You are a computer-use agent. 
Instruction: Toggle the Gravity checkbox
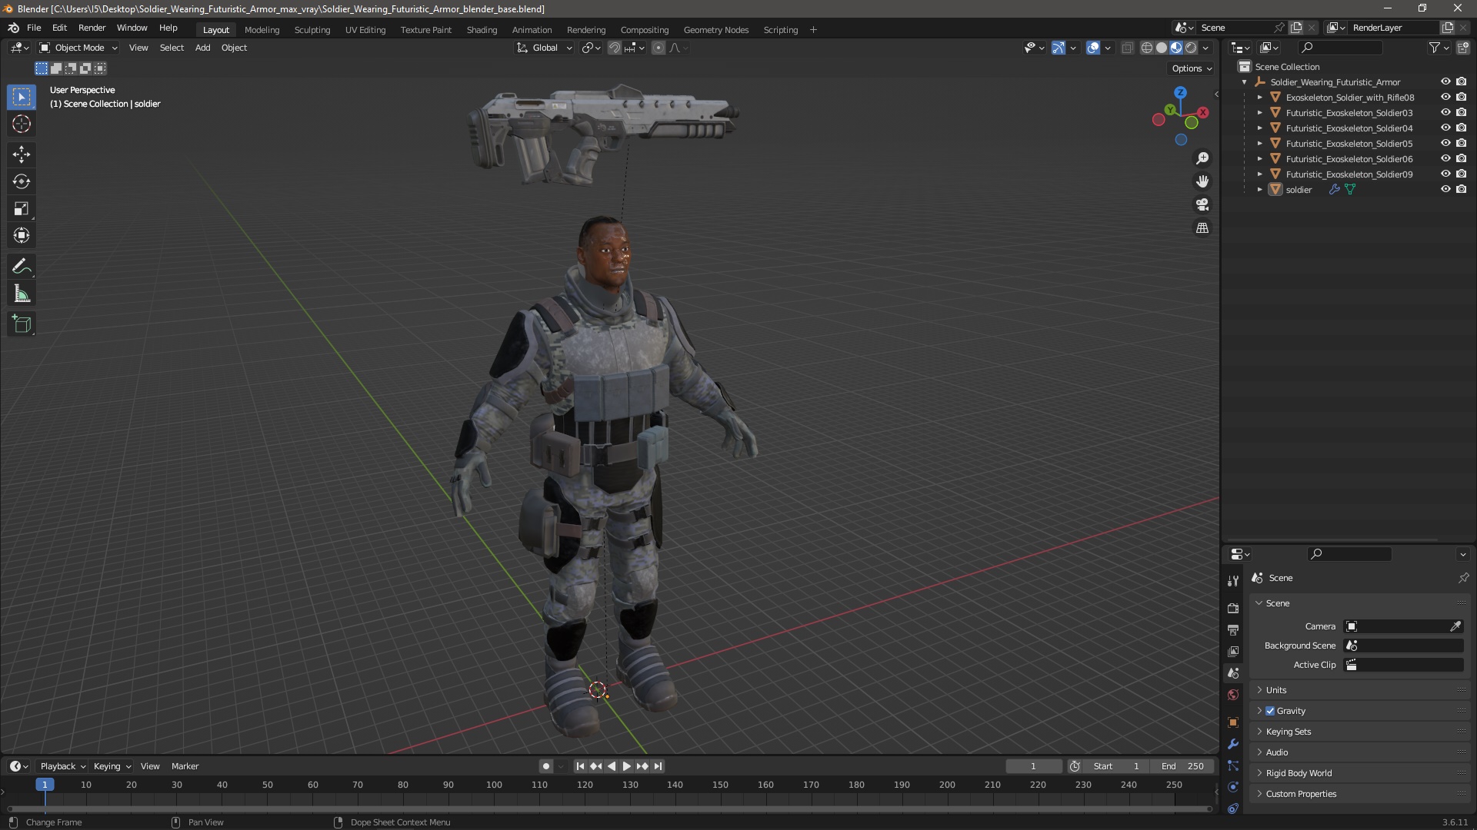(x=1270, y=711)
